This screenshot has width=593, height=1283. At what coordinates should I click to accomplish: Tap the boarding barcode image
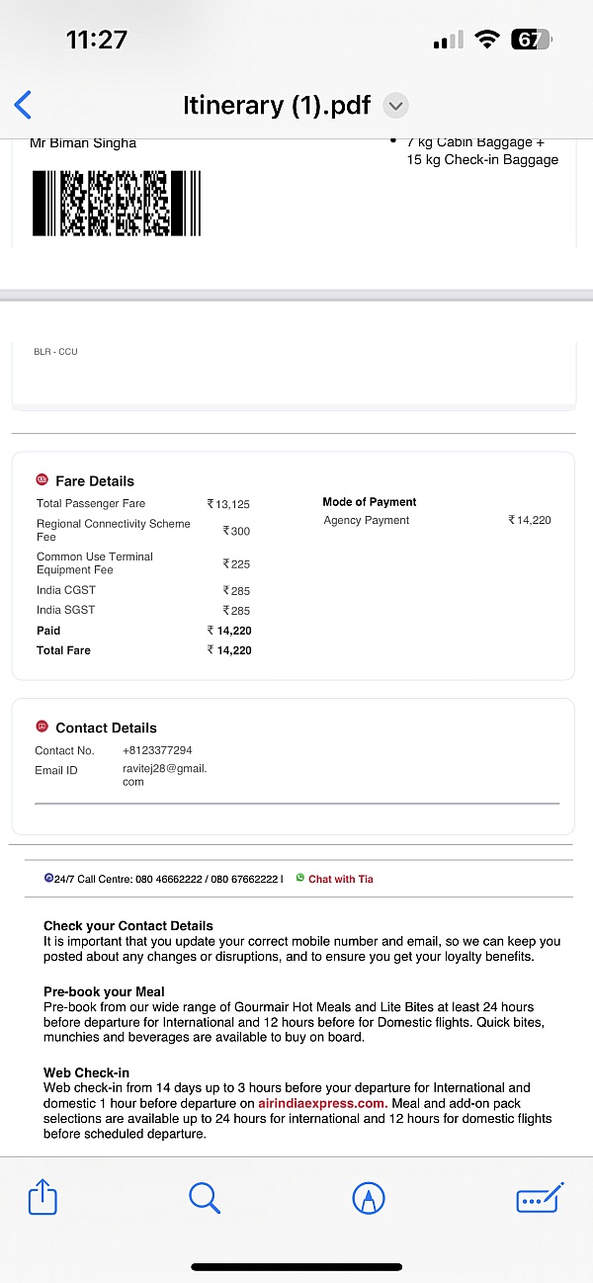(116, 204)
